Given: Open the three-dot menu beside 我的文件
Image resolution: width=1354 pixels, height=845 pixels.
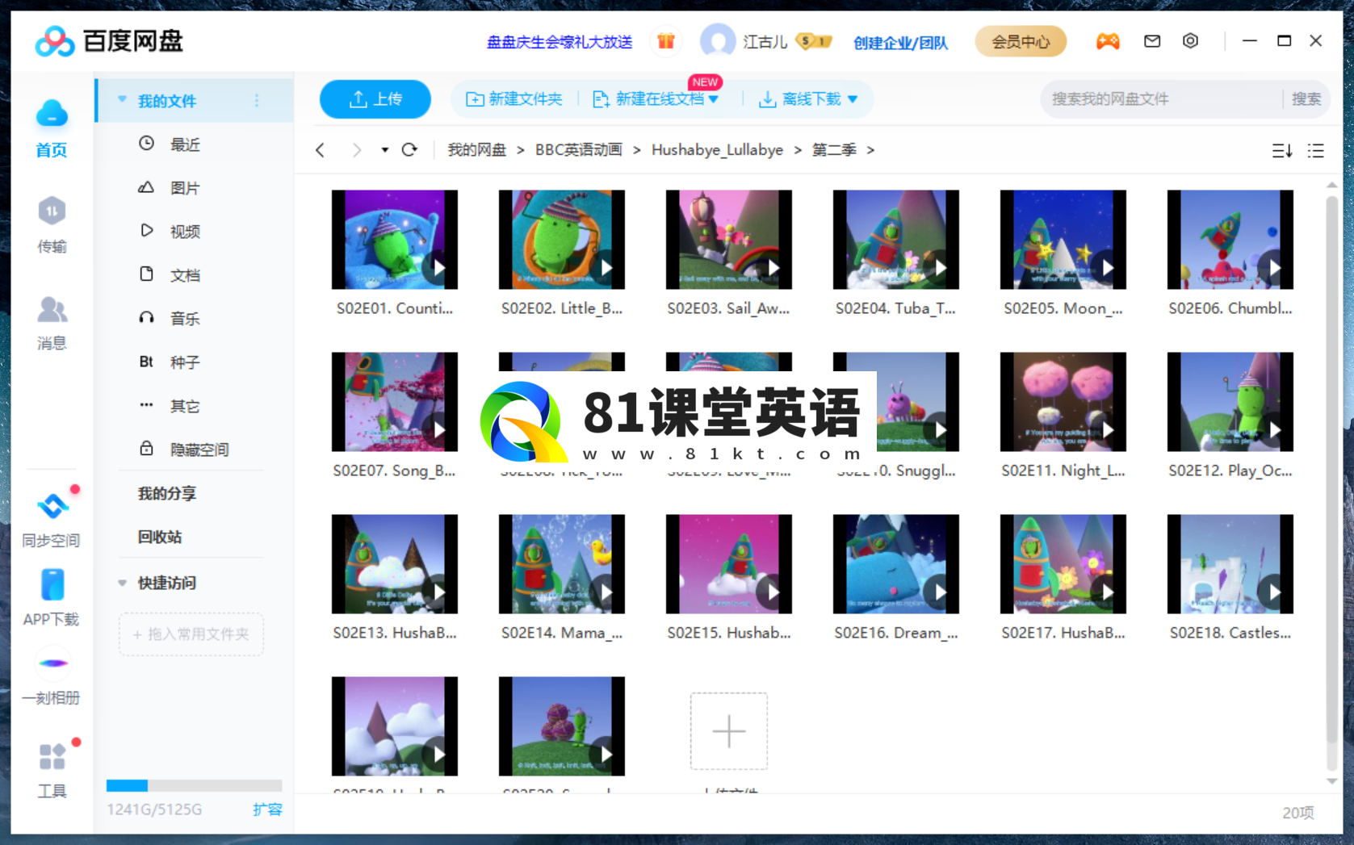Looking at the screenshot, I should coord(258,101).
